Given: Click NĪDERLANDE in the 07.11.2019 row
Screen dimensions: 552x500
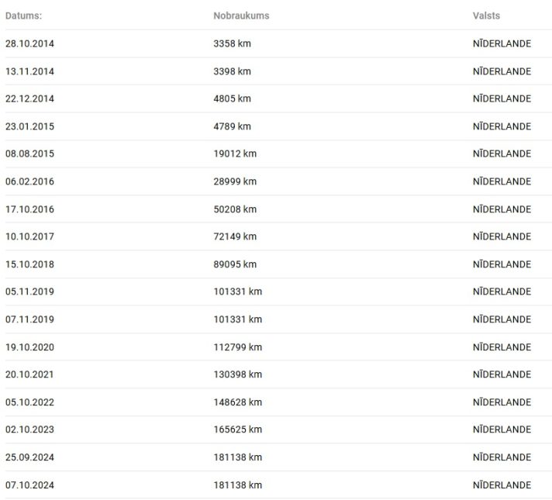Looking at the screenshot, I should 502,319.
